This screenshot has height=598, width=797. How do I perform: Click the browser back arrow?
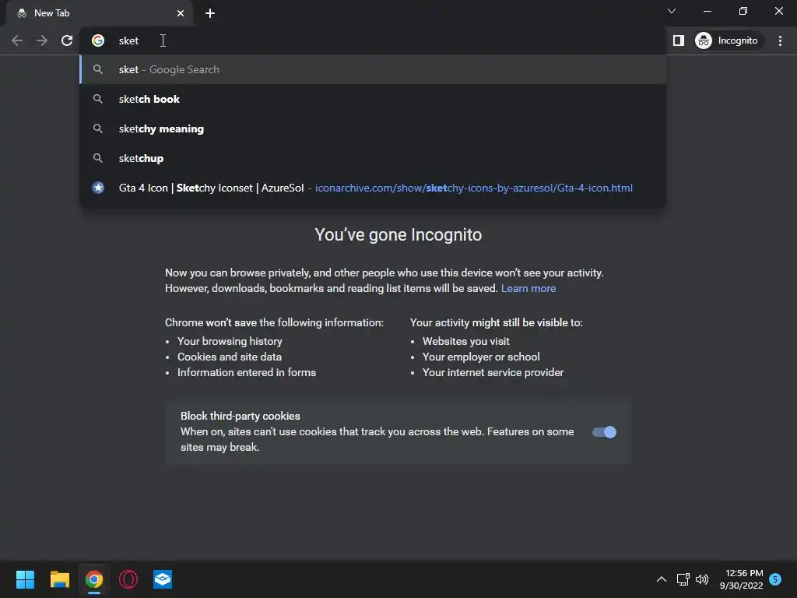pyautogui.click(x=17, y=40)
